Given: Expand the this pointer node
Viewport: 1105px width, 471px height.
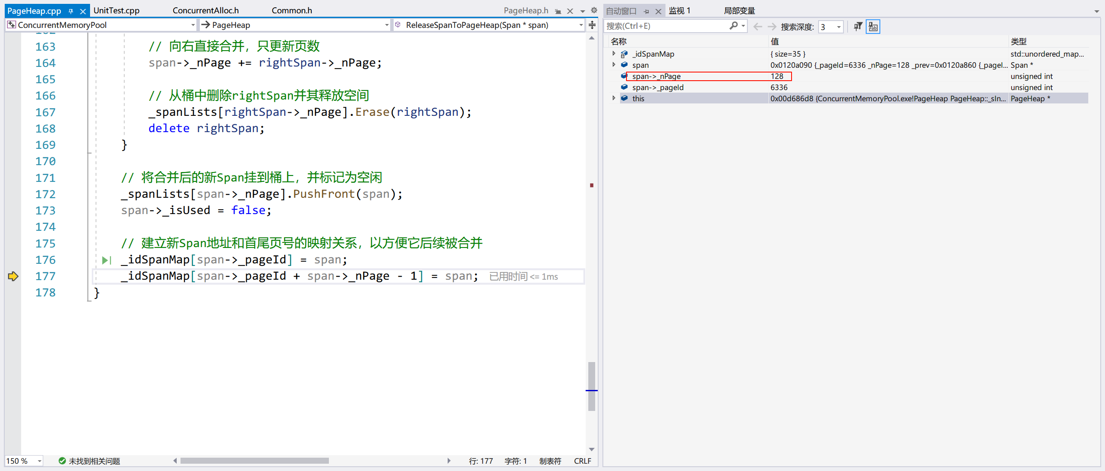Looking at the screenshot, I should [614, 98].
